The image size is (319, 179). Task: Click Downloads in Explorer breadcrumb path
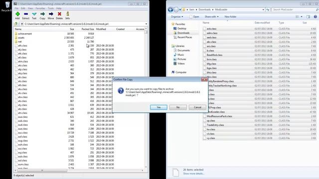[204, 9]
